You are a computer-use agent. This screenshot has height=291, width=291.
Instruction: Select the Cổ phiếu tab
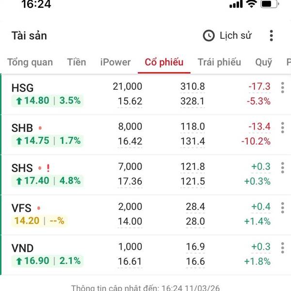[164, 62]
